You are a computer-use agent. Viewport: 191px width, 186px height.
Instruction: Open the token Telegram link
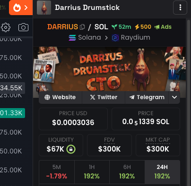[x=147, y=97]
